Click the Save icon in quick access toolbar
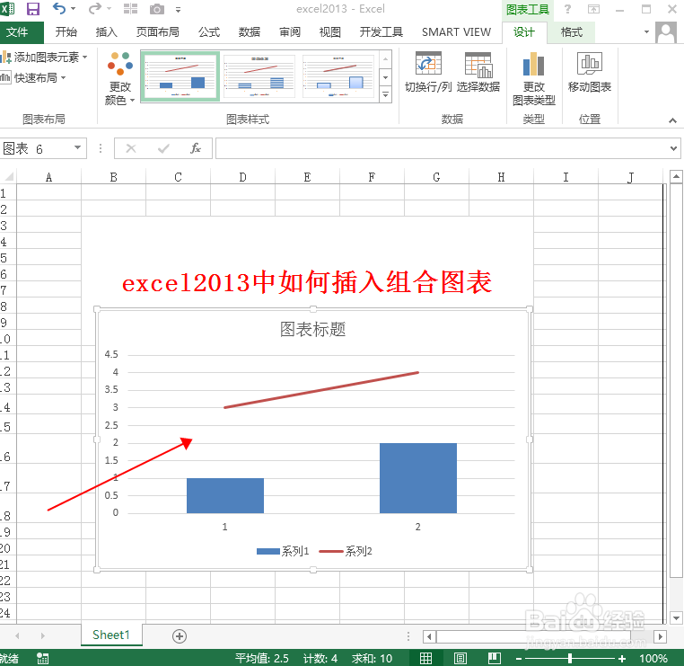The width and height of the screenshot is (684, 666). click(x=32, y=9)
